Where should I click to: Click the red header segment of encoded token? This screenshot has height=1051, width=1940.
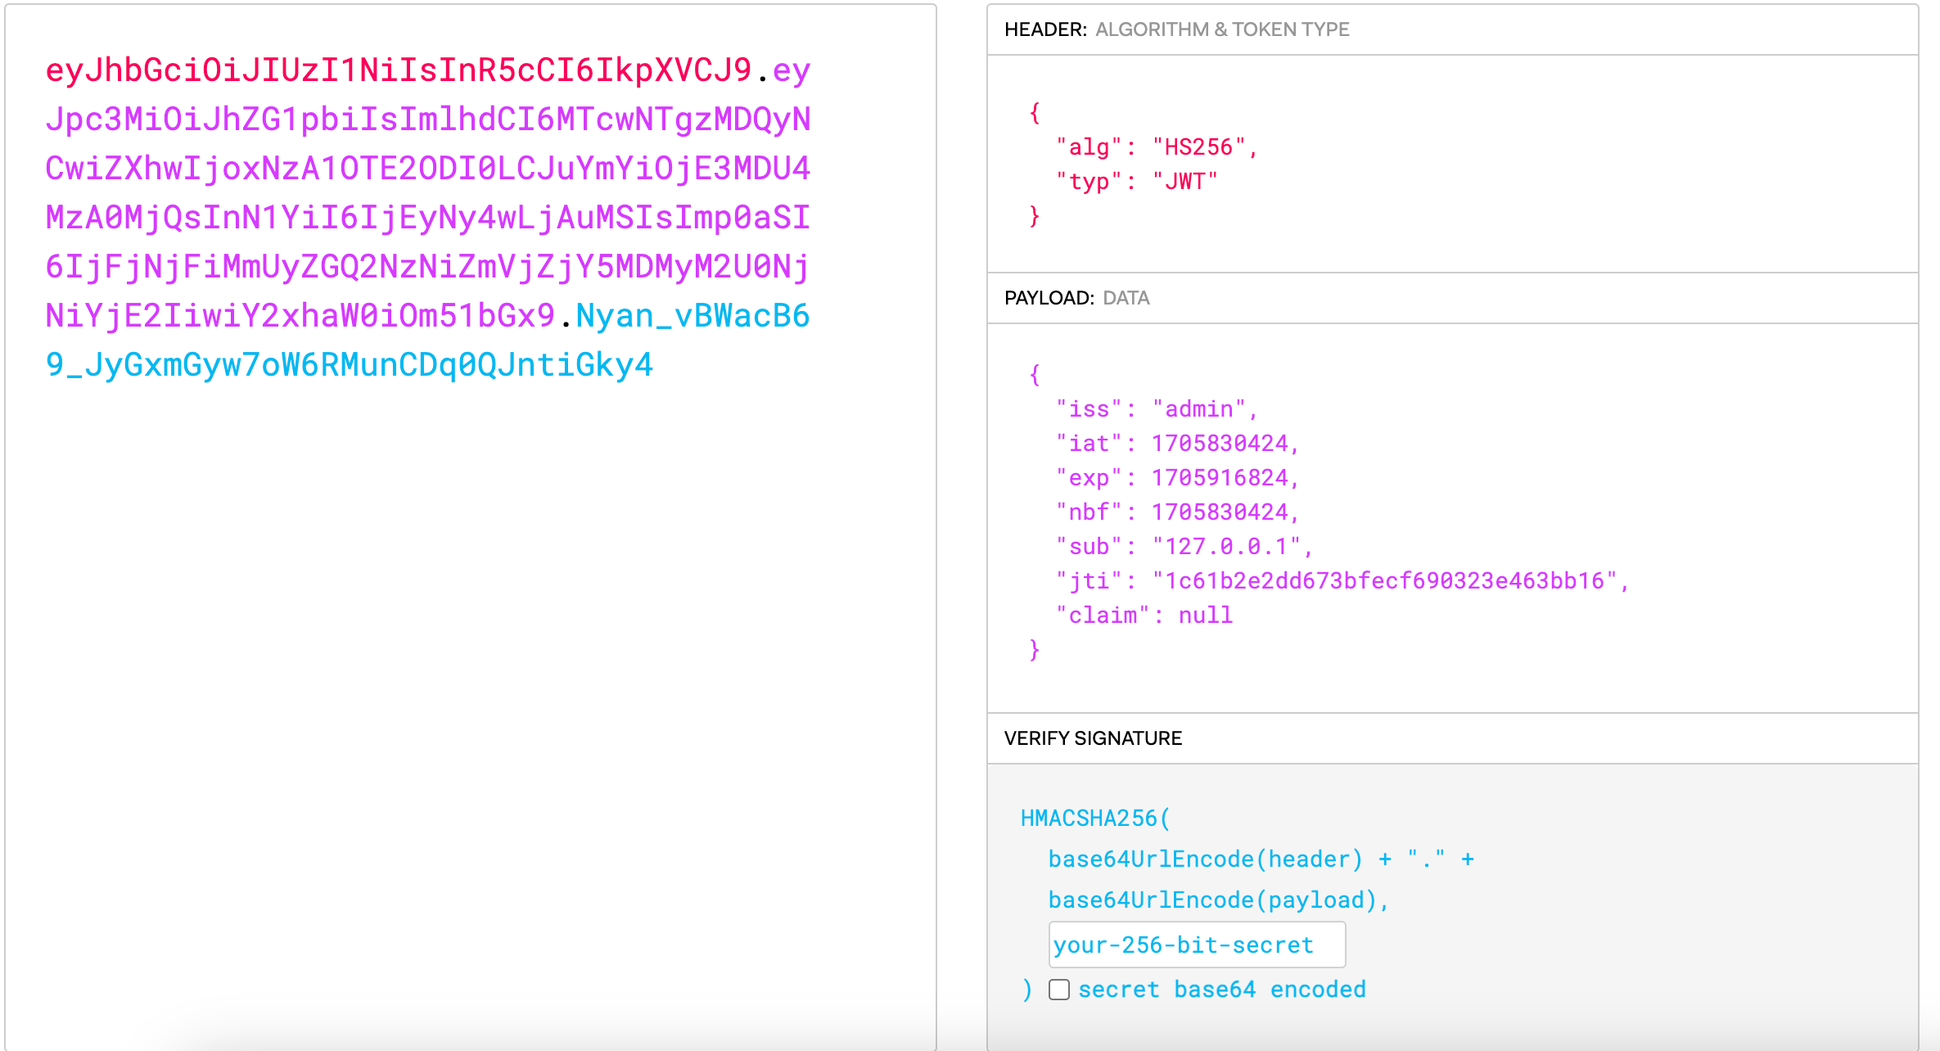pyautogui.click(x=398, y=71)
